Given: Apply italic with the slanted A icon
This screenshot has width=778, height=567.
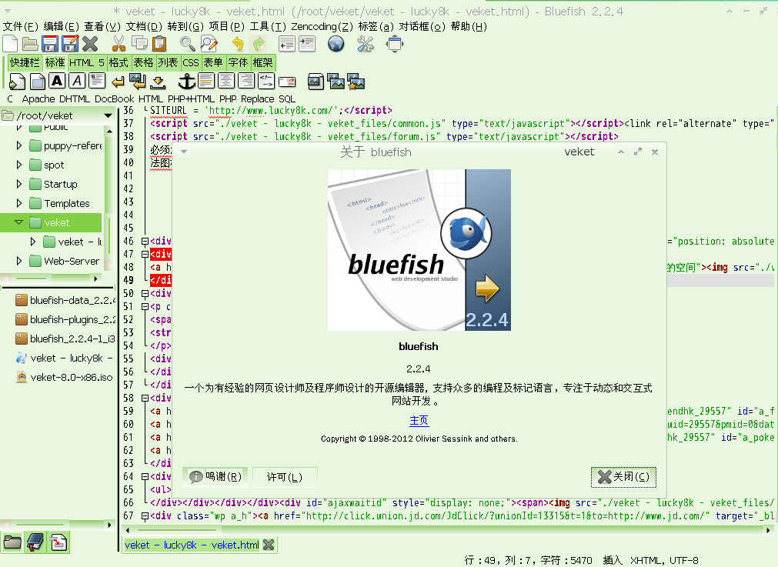Looking at the screenshot, I should pos(77,81).
